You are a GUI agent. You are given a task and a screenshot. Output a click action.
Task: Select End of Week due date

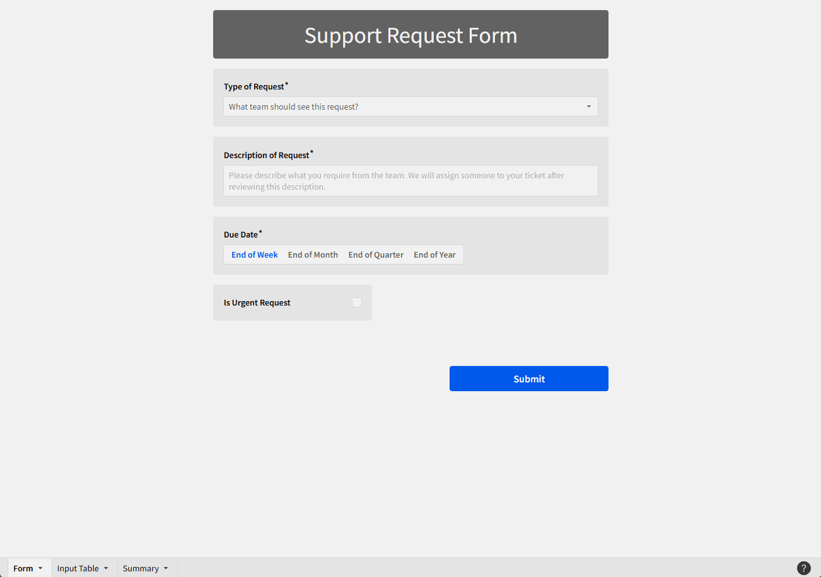(x=254, y=255)
